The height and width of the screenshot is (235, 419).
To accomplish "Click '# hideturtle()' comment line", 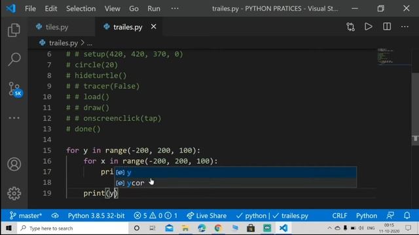I will pos(96,76).
